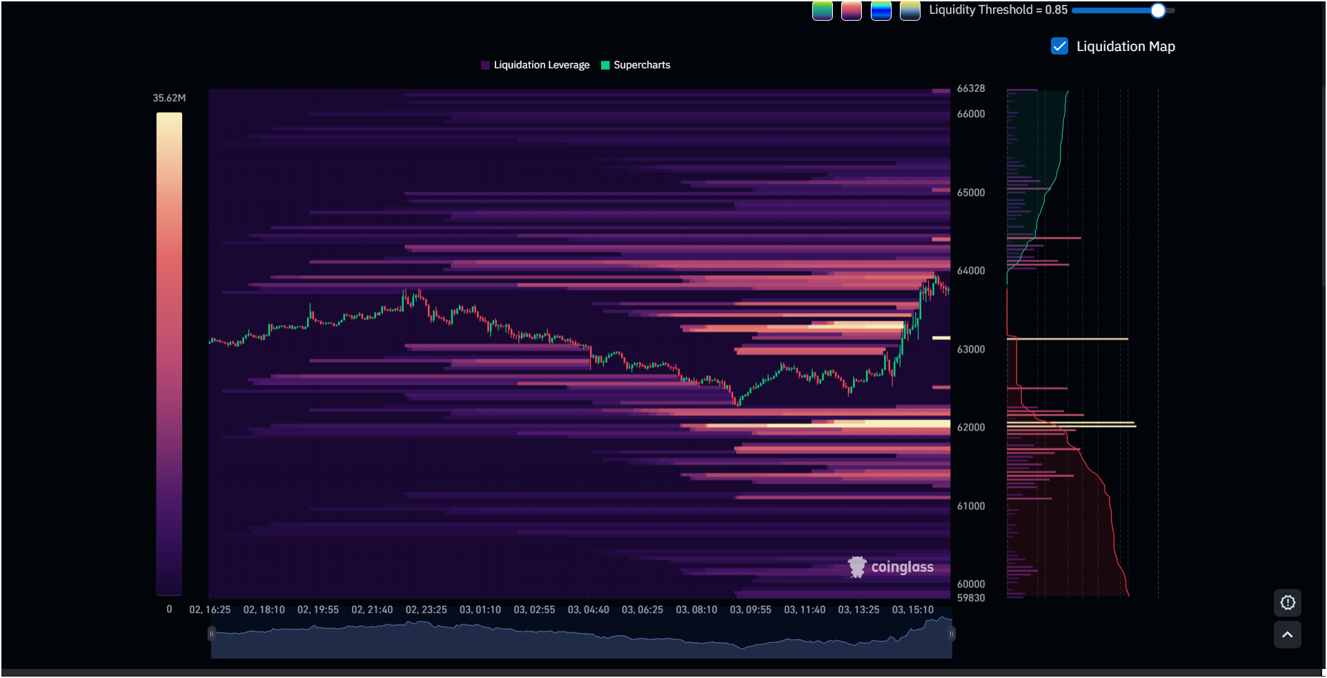
Task: Select the cyan-and-blue heatmap color theme
Action: (x=881, y=10)
